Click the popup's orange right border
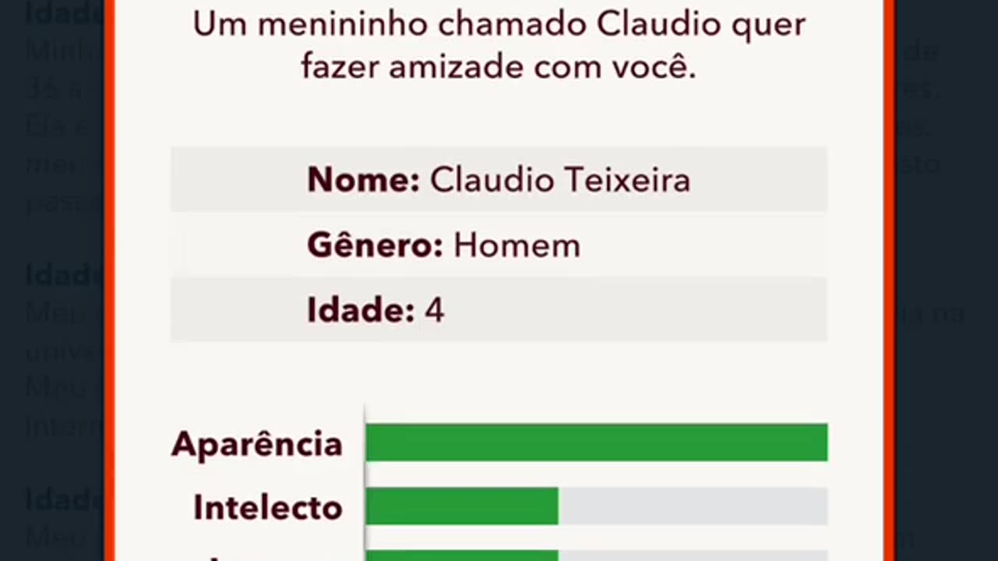The image size is (998, 561). tap(889, 280)
